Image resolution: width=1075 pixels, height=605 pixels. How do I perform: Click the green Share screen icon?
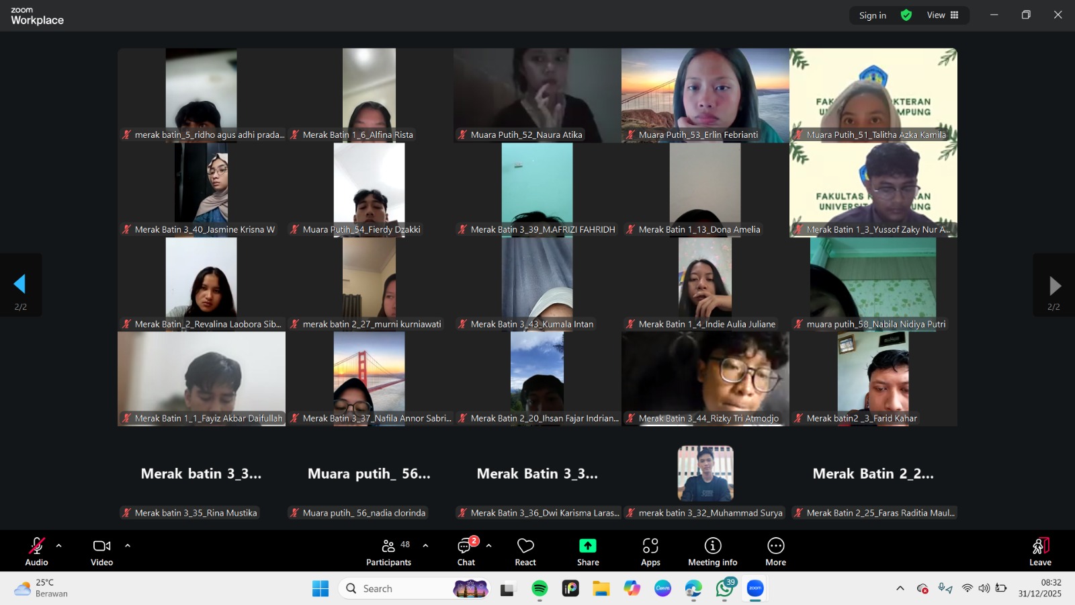[x=588, y=546]
